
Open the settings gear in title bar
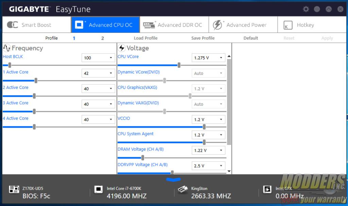(306, 9)
